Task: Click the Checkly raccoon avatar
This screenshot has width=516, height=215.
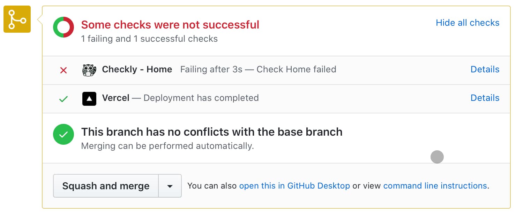Action: coord(89,70)
